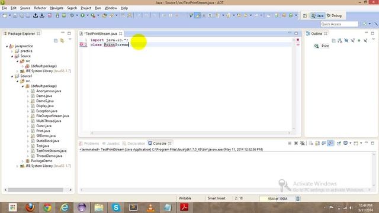Toggle Scroll Lock in Console toolbar

coord(317,143)
